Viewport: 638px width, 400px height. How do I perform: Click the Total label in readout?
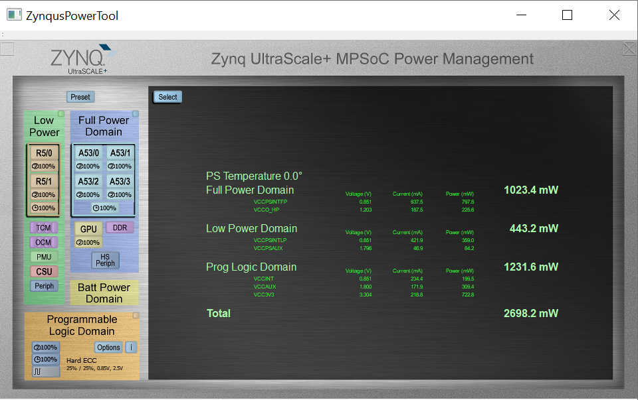219,314
